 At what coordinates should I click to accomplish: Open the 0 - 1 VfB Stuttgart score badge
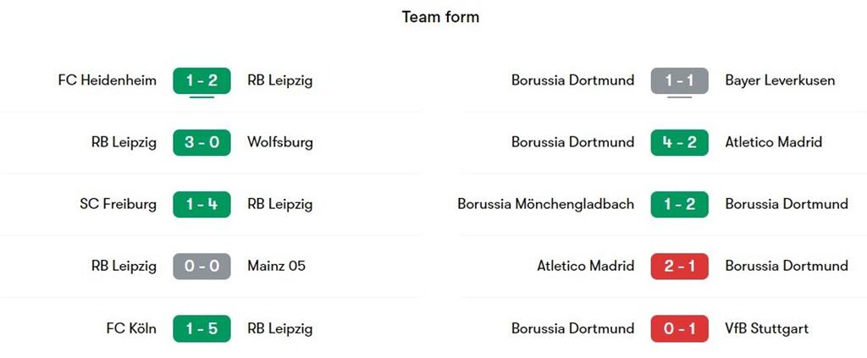679,328
